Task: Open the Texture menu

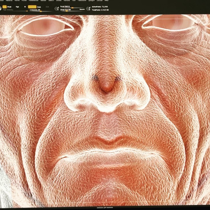Action: [x=66, y=1]
